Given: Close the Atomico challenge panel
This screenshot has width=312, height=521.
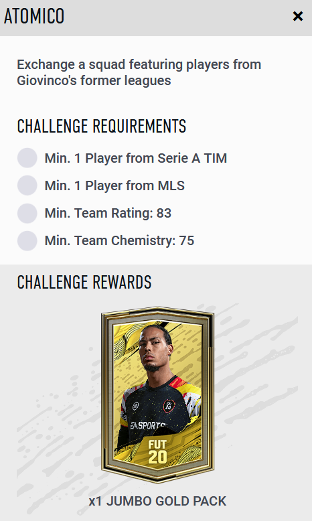Looking at the screenshot, I should 298,16.
